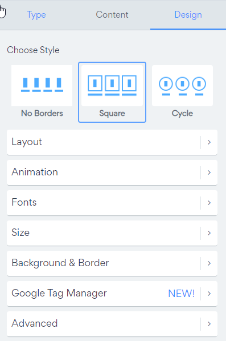Click the Layout row chevron arrow
The width and height of the screenshot is (226, 341).
[x=209, y=142]
